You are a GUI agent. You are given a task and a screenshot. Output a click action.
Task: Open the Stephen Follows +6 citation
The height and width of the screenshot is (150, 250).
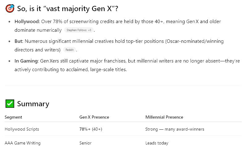79,30
